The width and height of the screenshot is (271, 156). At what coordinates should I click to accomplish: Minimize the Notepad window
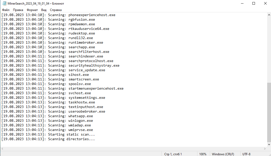(242, 4)
